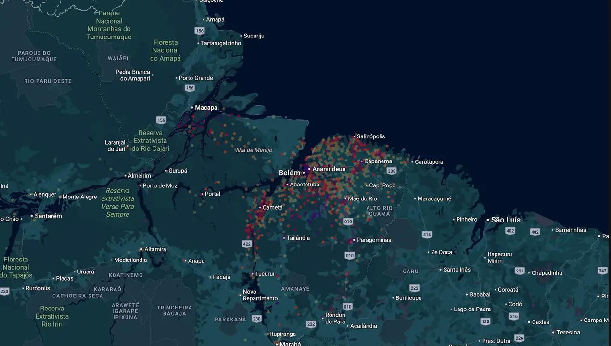
Task: Select the Pacajá town label
Action: [221, 277]
